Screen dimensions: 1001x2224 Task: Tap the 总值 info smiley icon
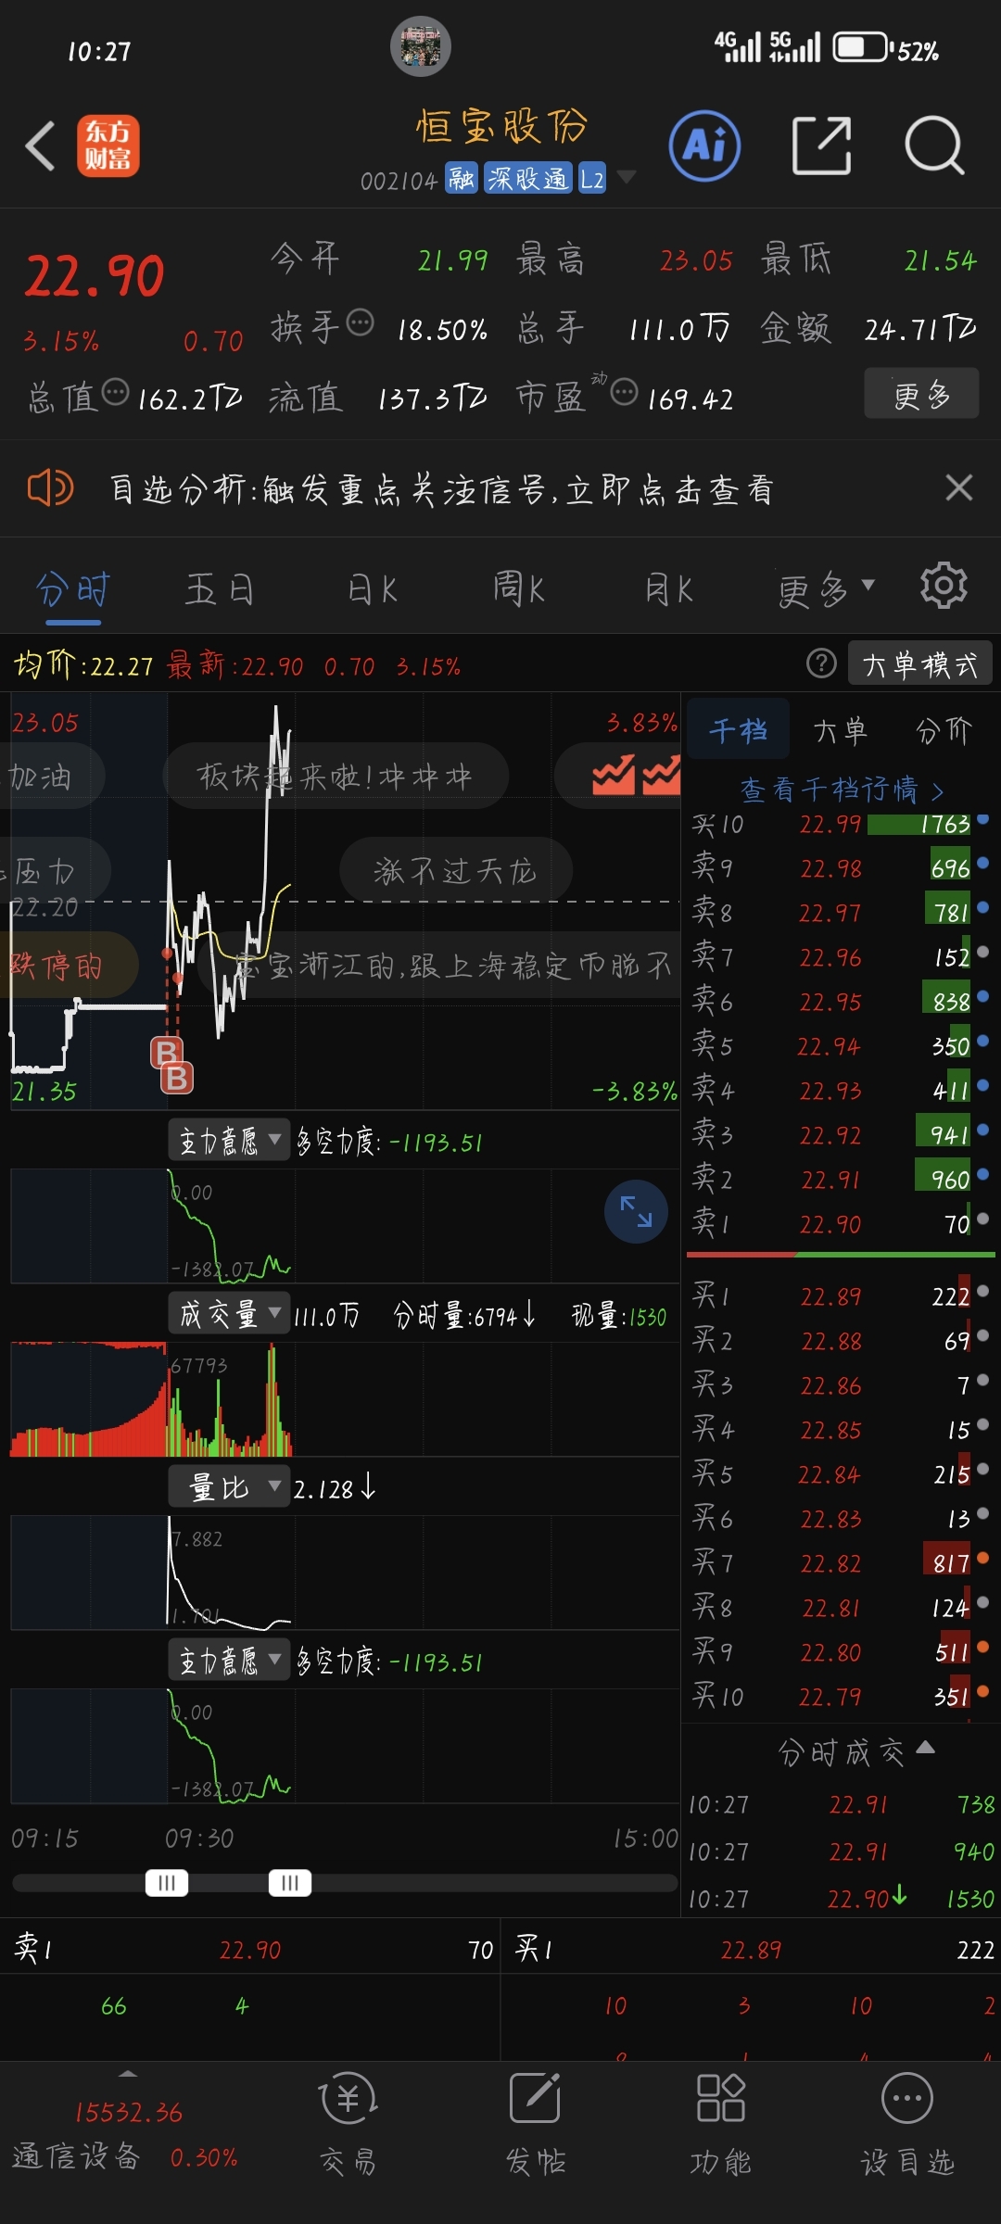click(x=115, y=392)
